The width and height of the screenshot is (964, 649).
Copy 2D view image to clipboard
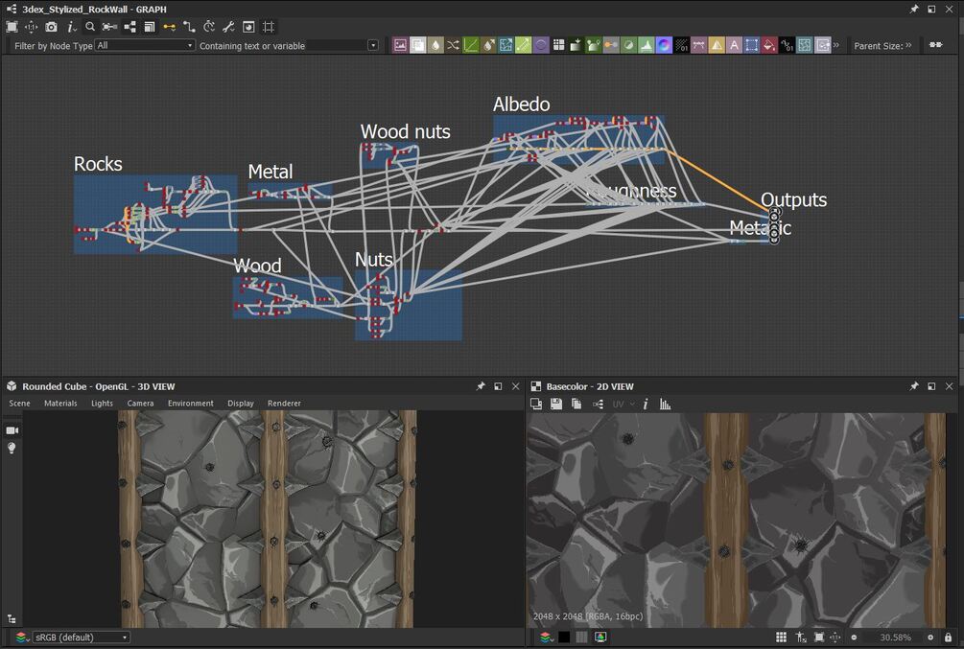[x=576, y=404]
